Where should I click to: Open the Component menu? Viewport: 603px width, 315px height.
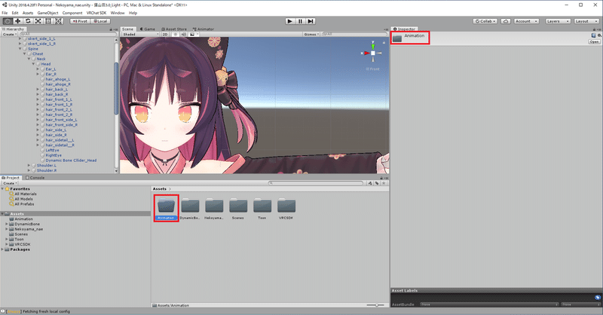click(72, 13)
